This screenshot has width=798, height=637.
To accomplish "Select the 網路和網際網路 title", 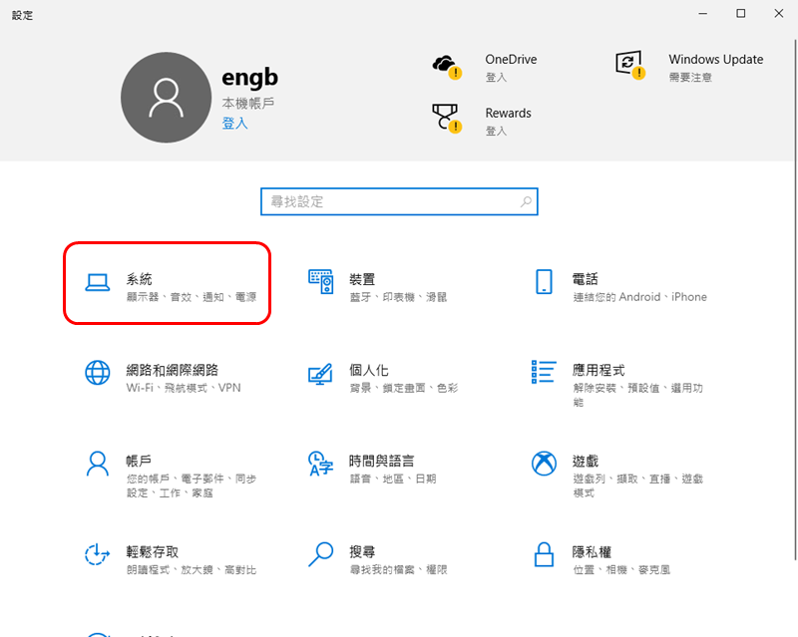I will pos(172,370).
